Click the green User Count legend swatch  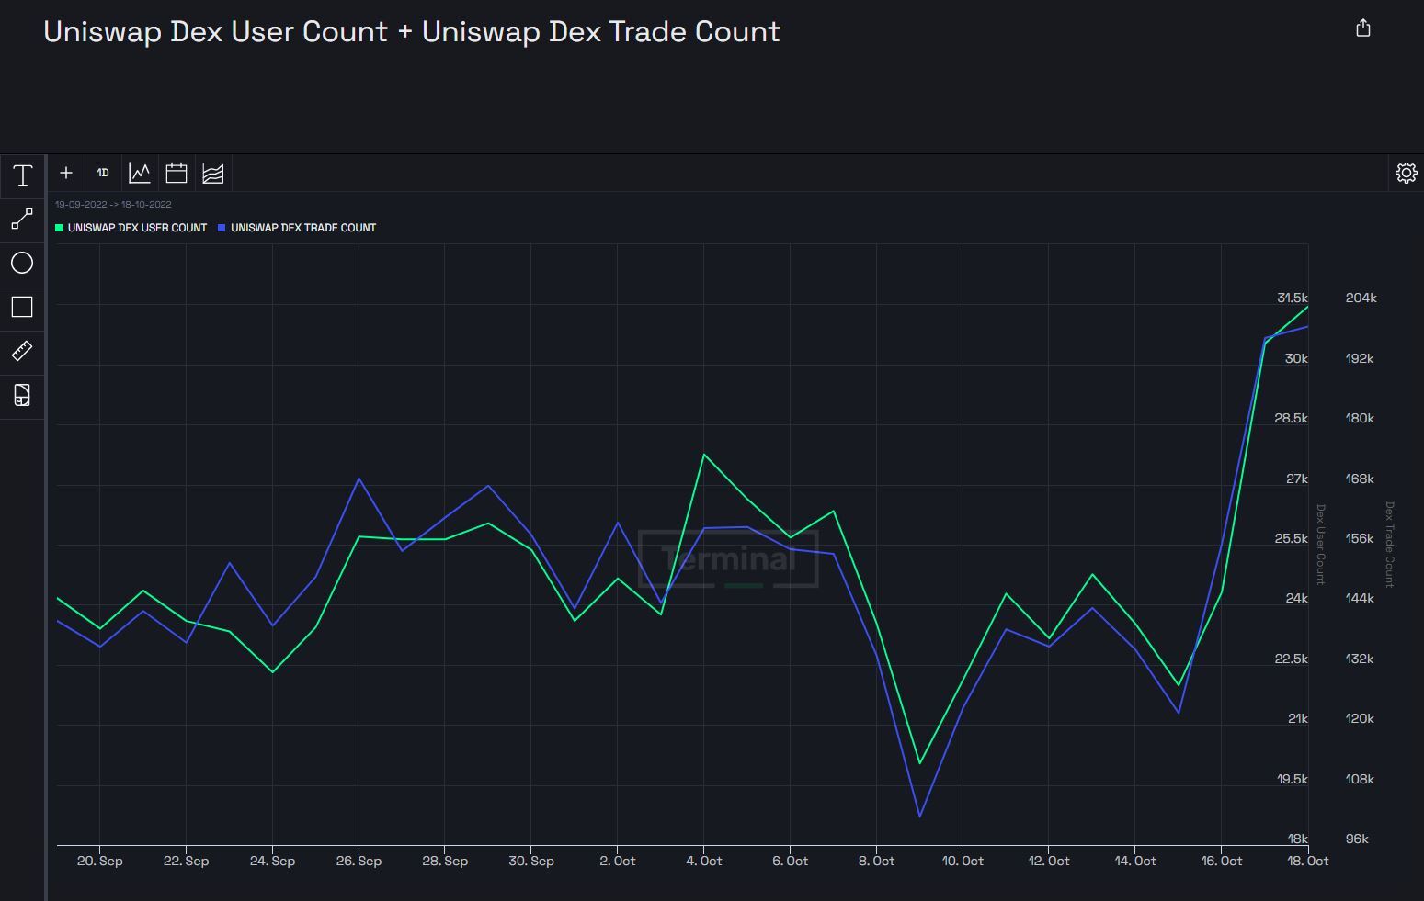point(59,228)
